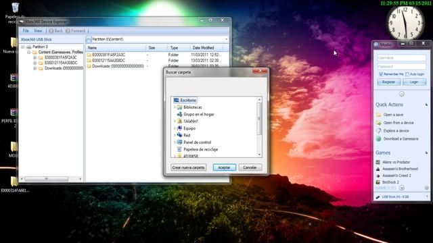Click the Buscar carpeta scrollbar down arrow
Screen dimensions: 433x243
[x=259, y=155]
